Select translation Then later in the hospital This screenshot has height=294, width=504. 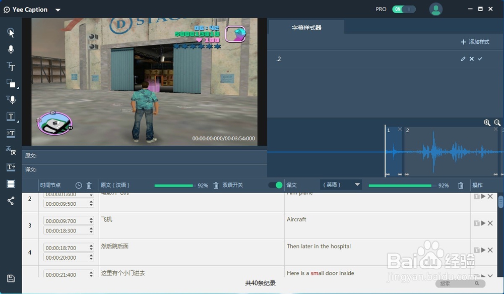click(319, 246)
